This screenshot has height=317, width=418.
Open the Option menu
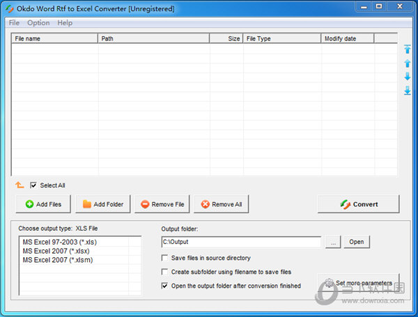(x=38, y=23)
